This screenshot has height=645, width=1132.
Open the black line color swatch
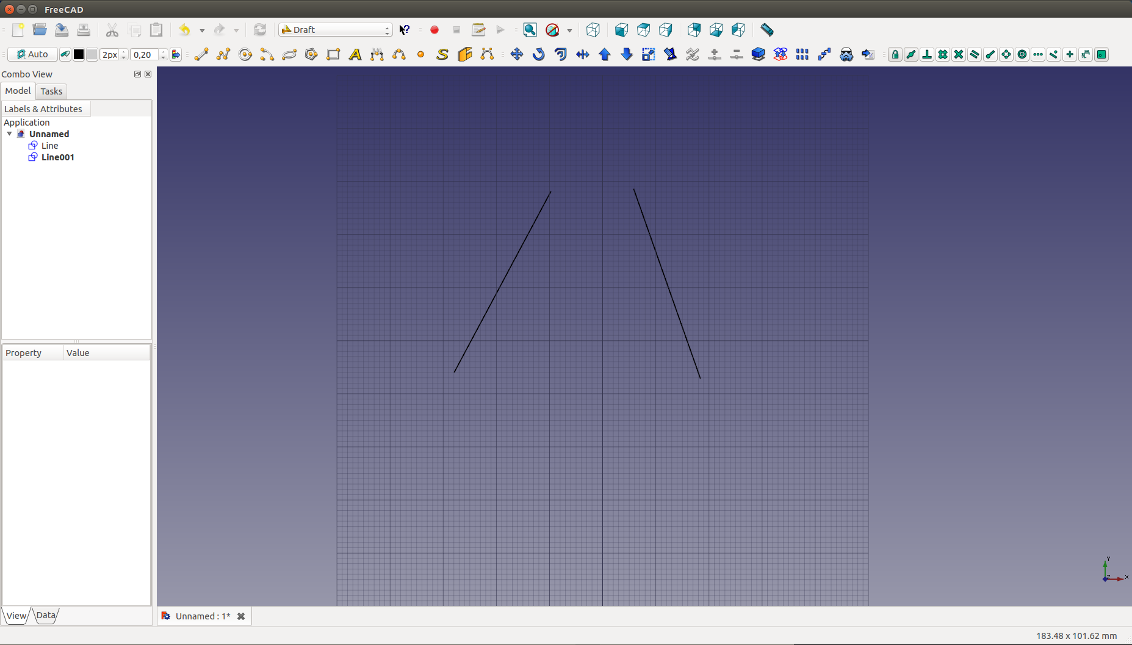pyautogui.click(x=79, y=54)
